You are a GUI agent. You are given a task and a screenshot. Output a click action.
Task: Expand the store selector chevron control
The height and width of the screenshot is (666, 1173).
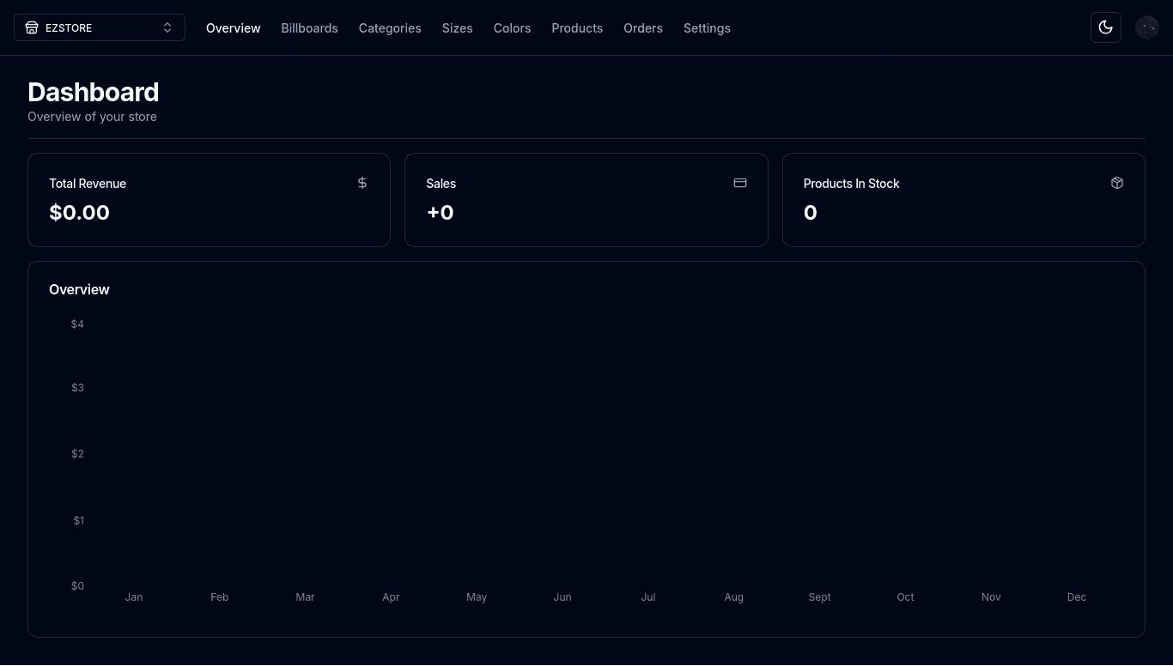coord(167,27)
